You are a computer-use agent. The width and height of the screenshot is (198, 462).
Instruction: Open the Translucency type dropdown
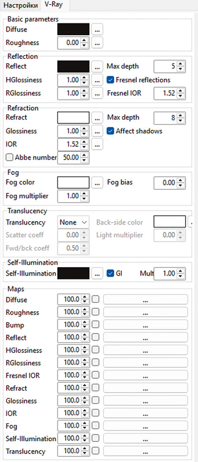pos(73,223)
